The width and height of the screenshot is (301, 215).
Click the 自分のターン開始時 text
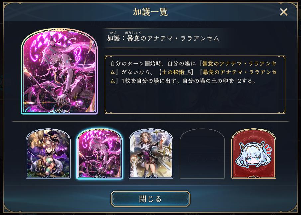[136, 63]
